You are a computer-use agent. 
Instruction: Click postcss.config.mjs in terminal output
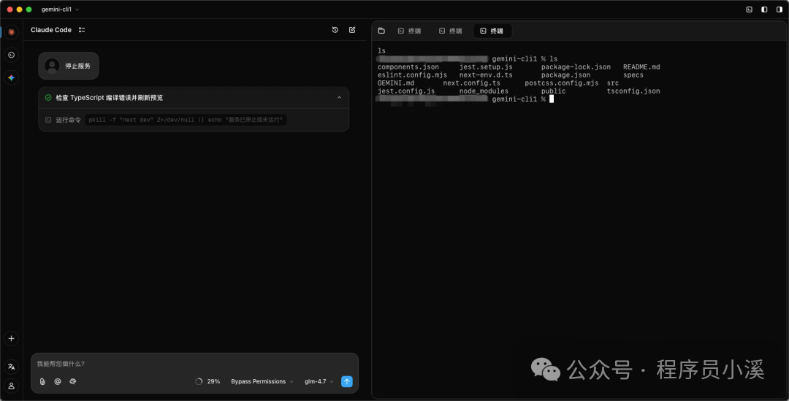coord(562,83)
